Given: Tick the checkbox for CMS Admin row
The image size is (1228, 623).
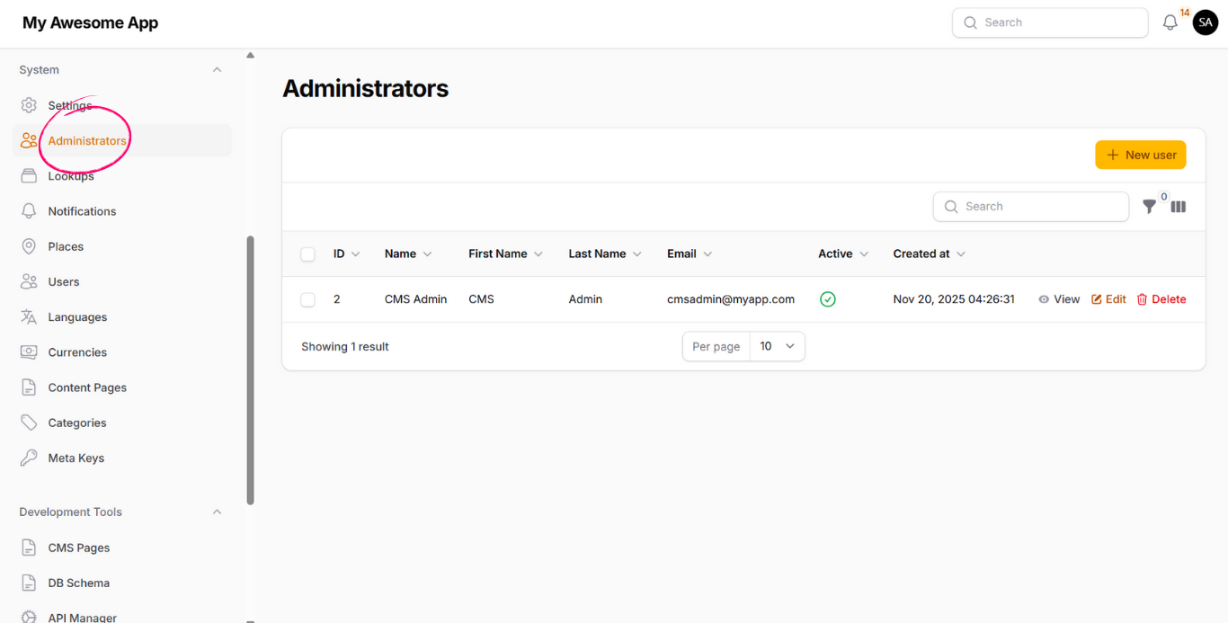Looking at the screenshot, I should point(307,299).
